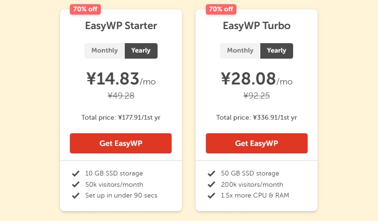The width and height of the screenshot is (378, 221).
Task: Click 70% off badge on Turbo card
Action: (x=221, y=9)
